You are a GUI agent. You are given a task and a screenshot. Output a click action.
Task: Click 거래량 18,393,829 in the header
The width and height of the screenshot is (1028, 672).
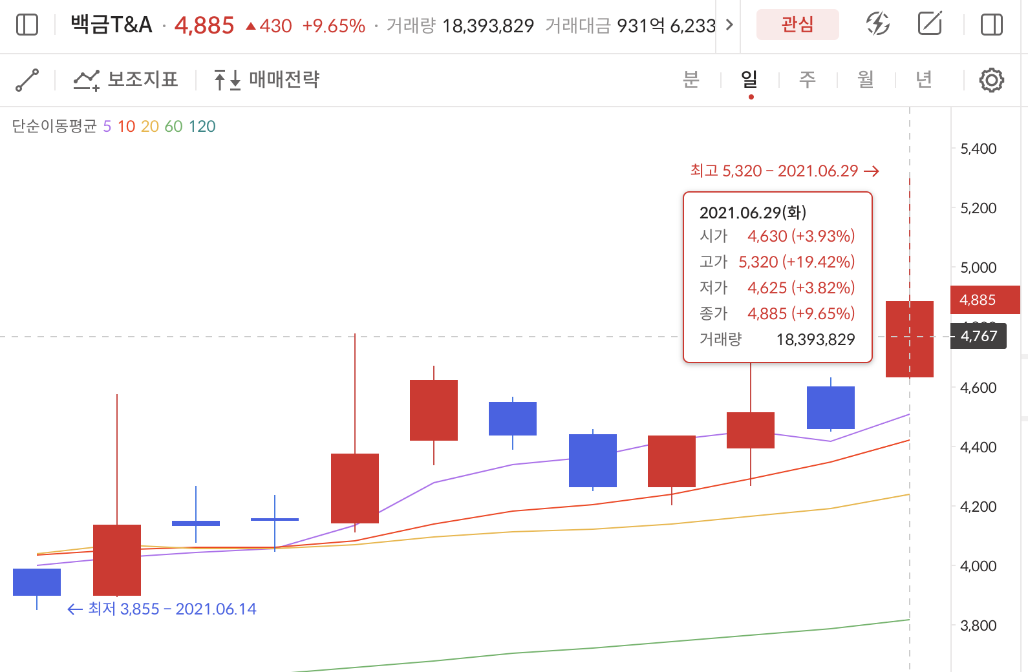click(x=460, y=25)
